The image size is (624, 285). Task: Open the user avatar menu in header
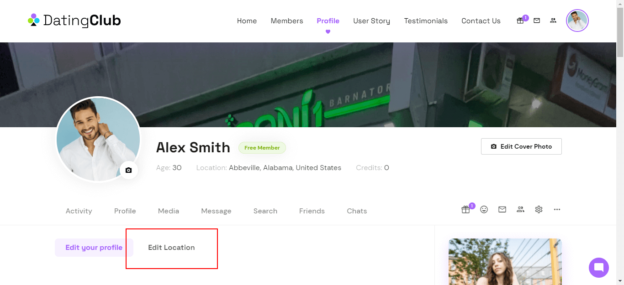pyautogui.click(x=577, y=21)
